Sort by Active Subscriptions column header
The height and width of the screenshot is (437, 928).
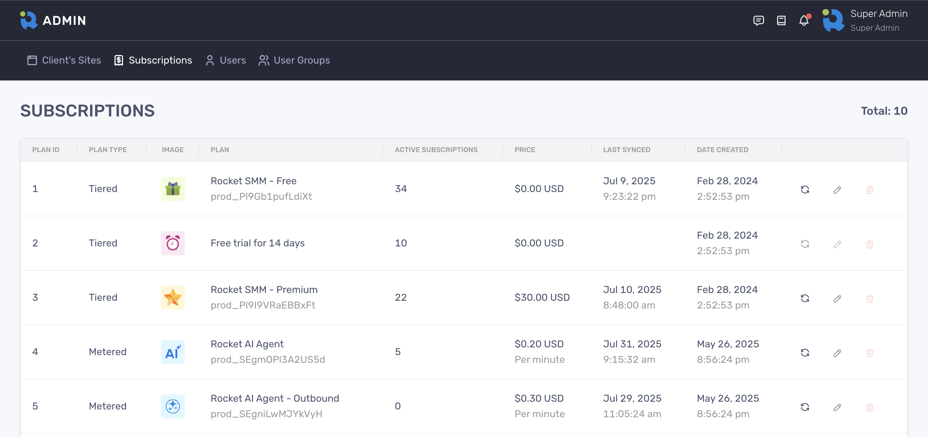pyautogui.click(x=436, y=150)
